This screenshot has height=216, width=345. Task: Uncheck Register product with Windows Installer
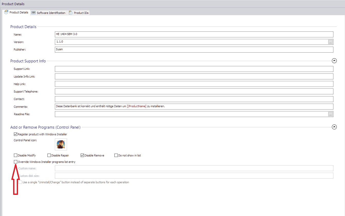(x=16, y=134)
